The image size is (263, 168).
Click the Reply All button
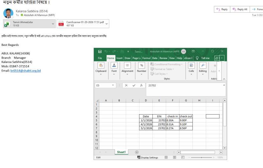[240, 10]
